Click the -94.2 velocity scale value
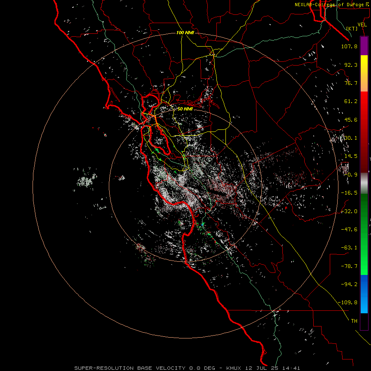 click(x=349, y=284)
